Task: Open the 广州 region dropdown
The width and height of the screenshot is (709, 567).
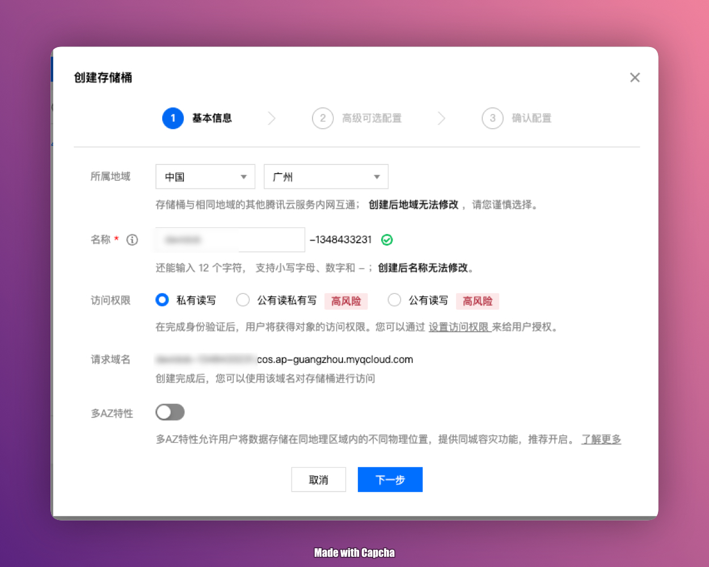Action: click(x=326, y=177)
